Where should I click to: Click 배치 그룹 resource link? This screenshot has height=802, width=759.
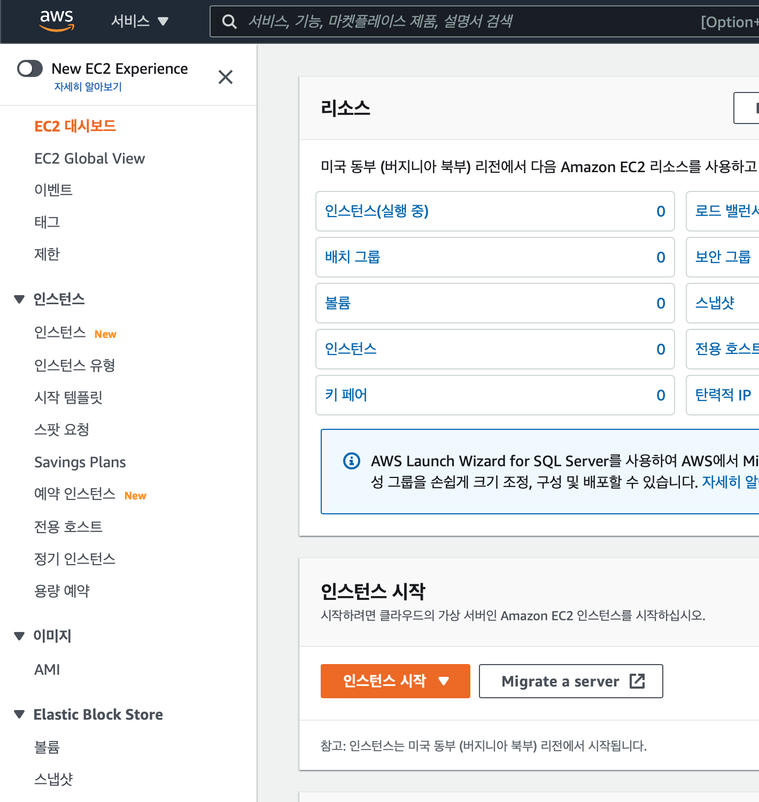click(353, 257)
